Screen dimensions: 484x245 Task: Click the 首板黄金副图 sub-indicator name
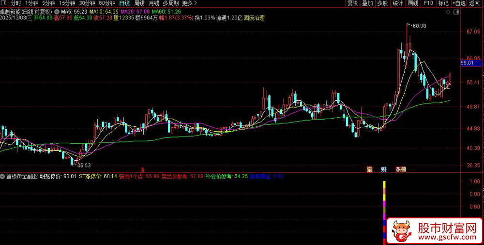click(22, 177)
